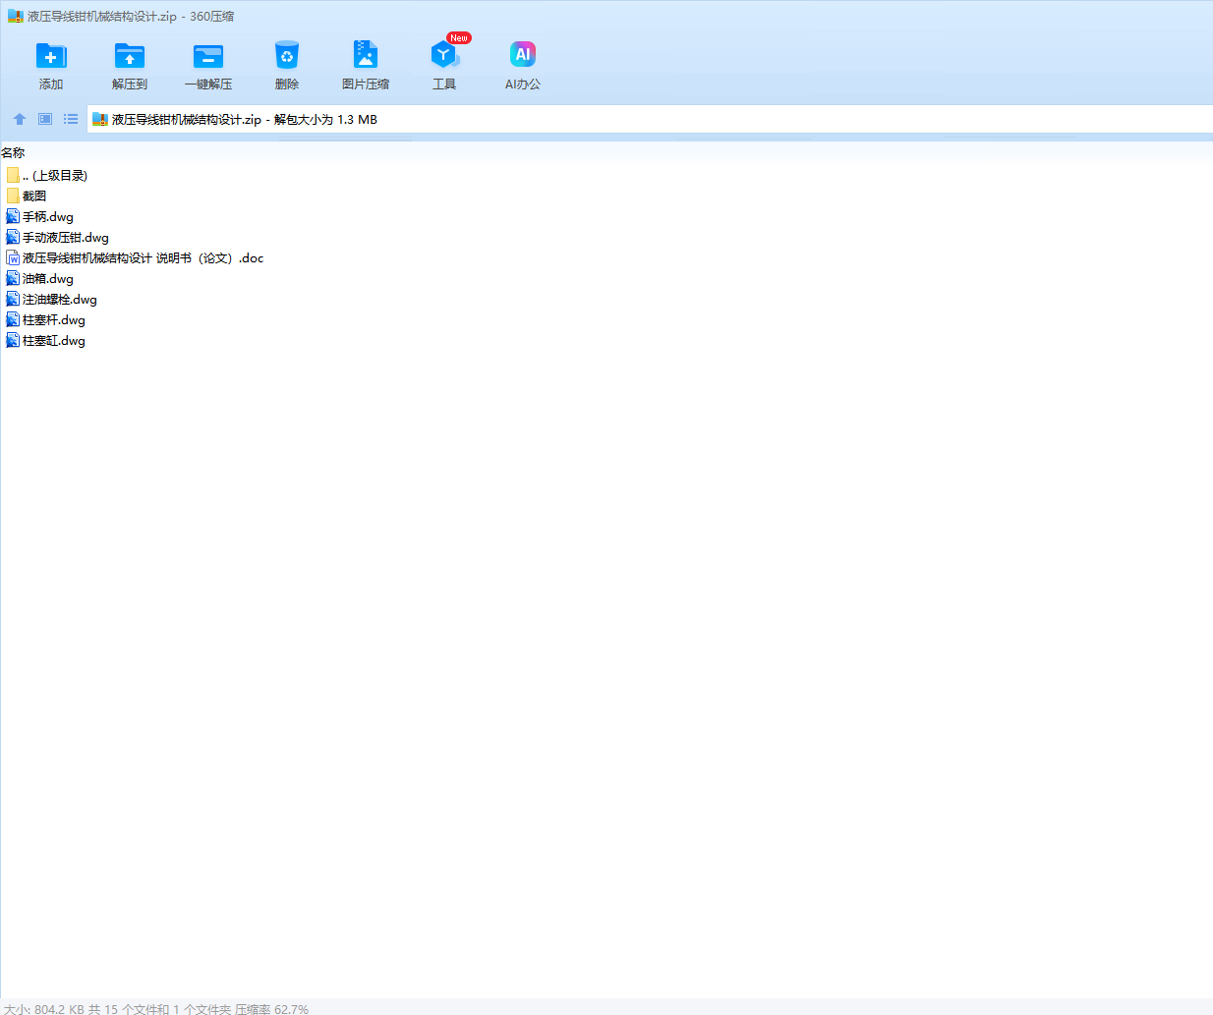
Task: Click the folder icon of 上级目录
Action: point(13,175)
